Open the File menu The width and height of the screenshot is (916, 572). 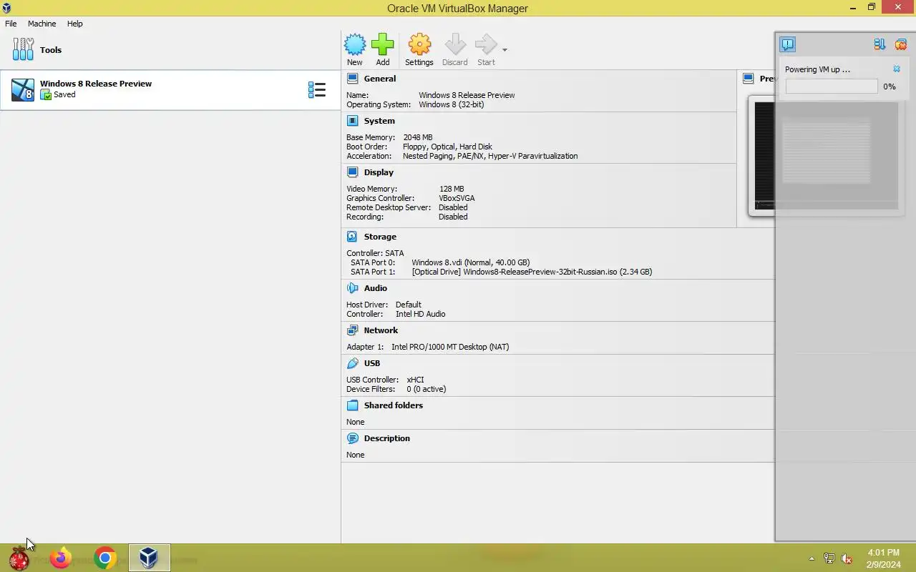tap(11, 24)
